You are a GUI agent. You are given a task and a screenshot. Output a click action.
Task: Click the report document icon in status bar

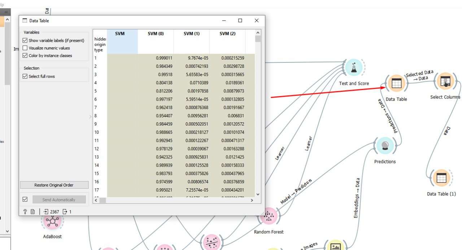32,212
